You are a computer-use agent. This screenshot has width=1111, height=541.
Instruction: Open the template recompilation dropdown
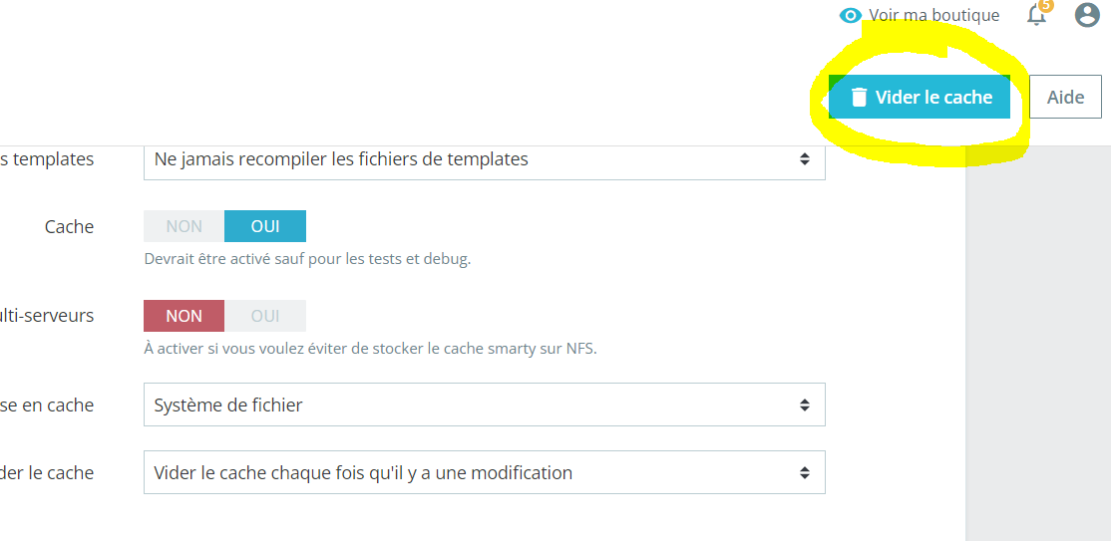[x=484, y=159]
